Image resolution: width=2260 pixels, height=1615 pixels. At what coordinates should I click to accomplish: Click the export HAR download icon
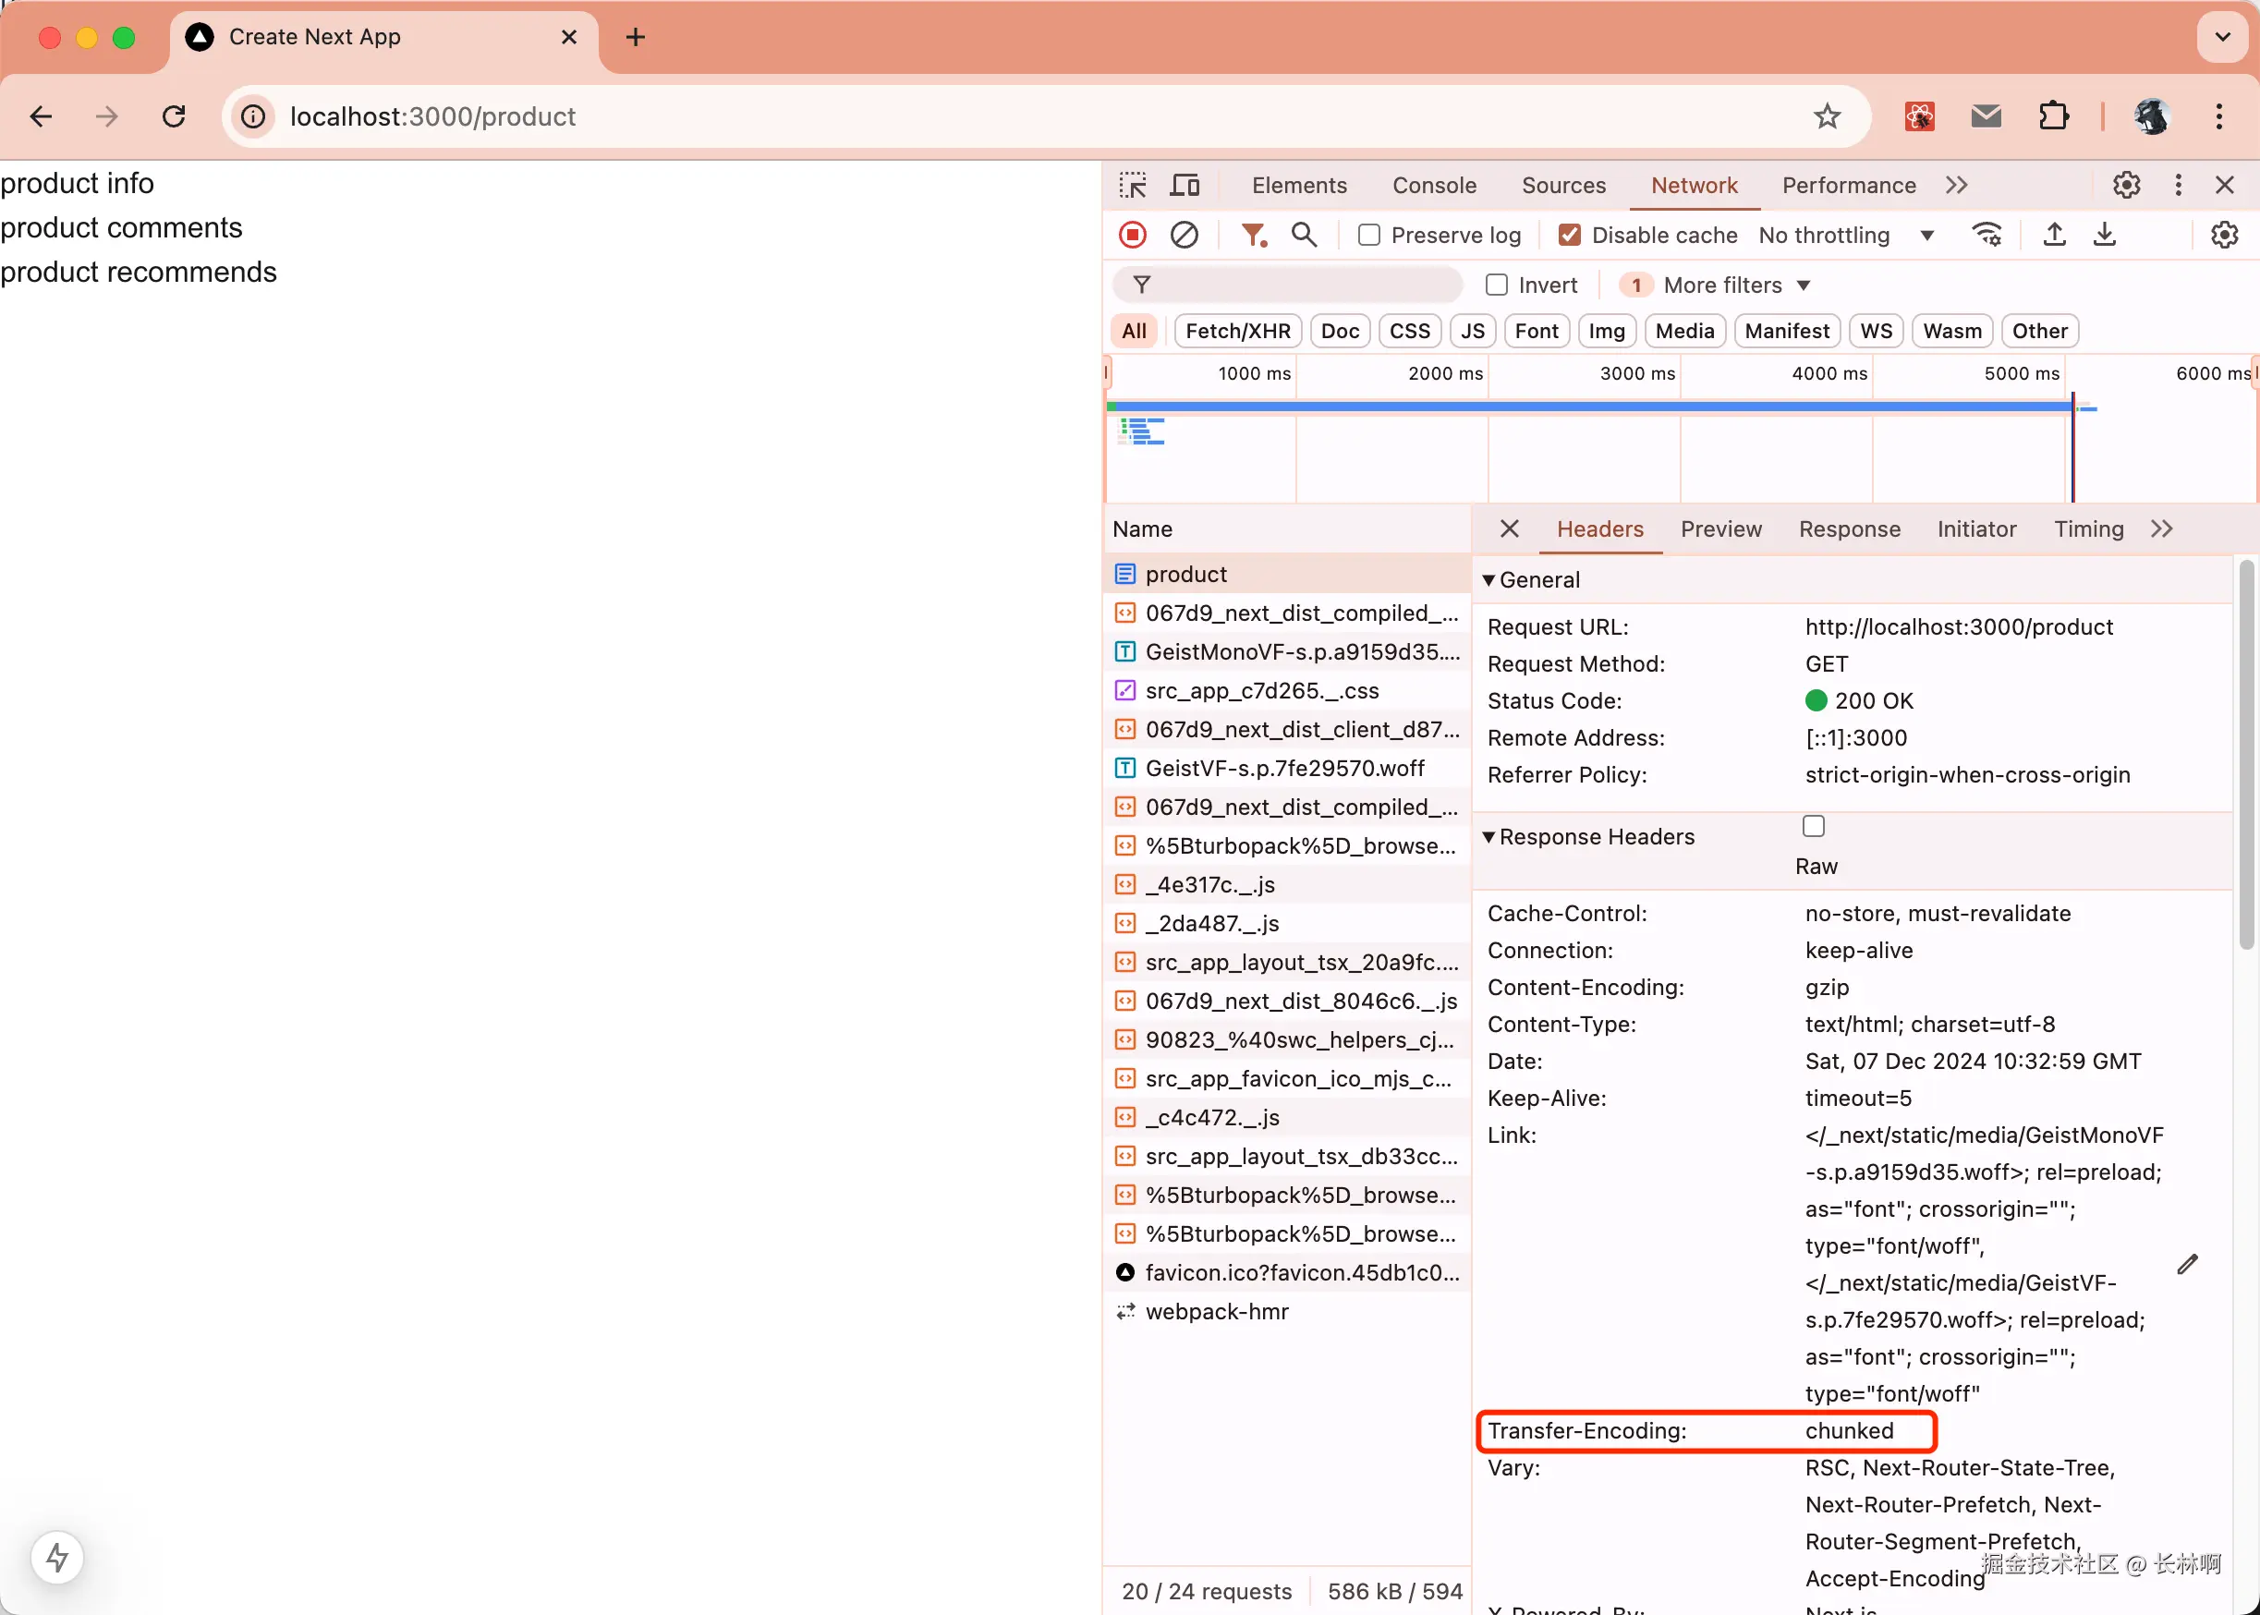[x=2105, y=235]
